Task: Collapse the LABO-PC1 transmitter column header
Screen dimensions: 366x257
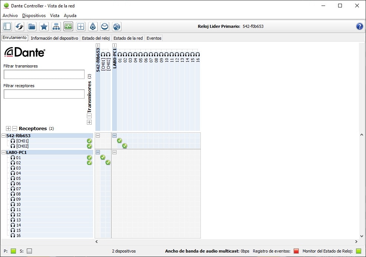Action: point(114,46)
